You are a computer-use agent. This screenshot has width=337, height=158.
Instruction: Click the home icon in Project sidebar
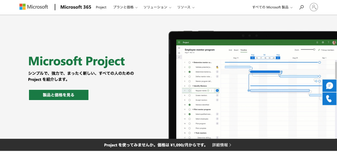coord(179,53)
